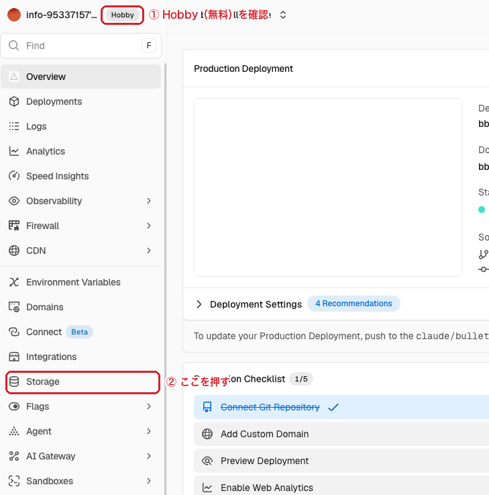
Task: Click the Production Deployment heading
Action: tap(243, 69)
